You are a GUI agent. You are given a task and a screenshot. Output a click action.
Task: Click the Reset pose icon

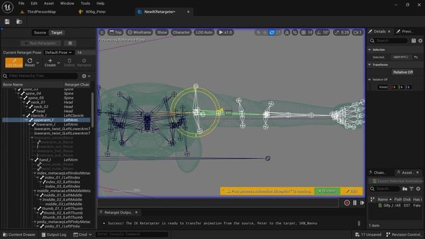[30, 60]
